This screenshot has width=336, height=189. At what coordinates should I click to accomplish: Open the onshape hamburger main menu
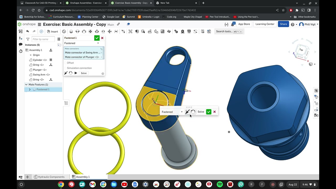click(39, 24)
